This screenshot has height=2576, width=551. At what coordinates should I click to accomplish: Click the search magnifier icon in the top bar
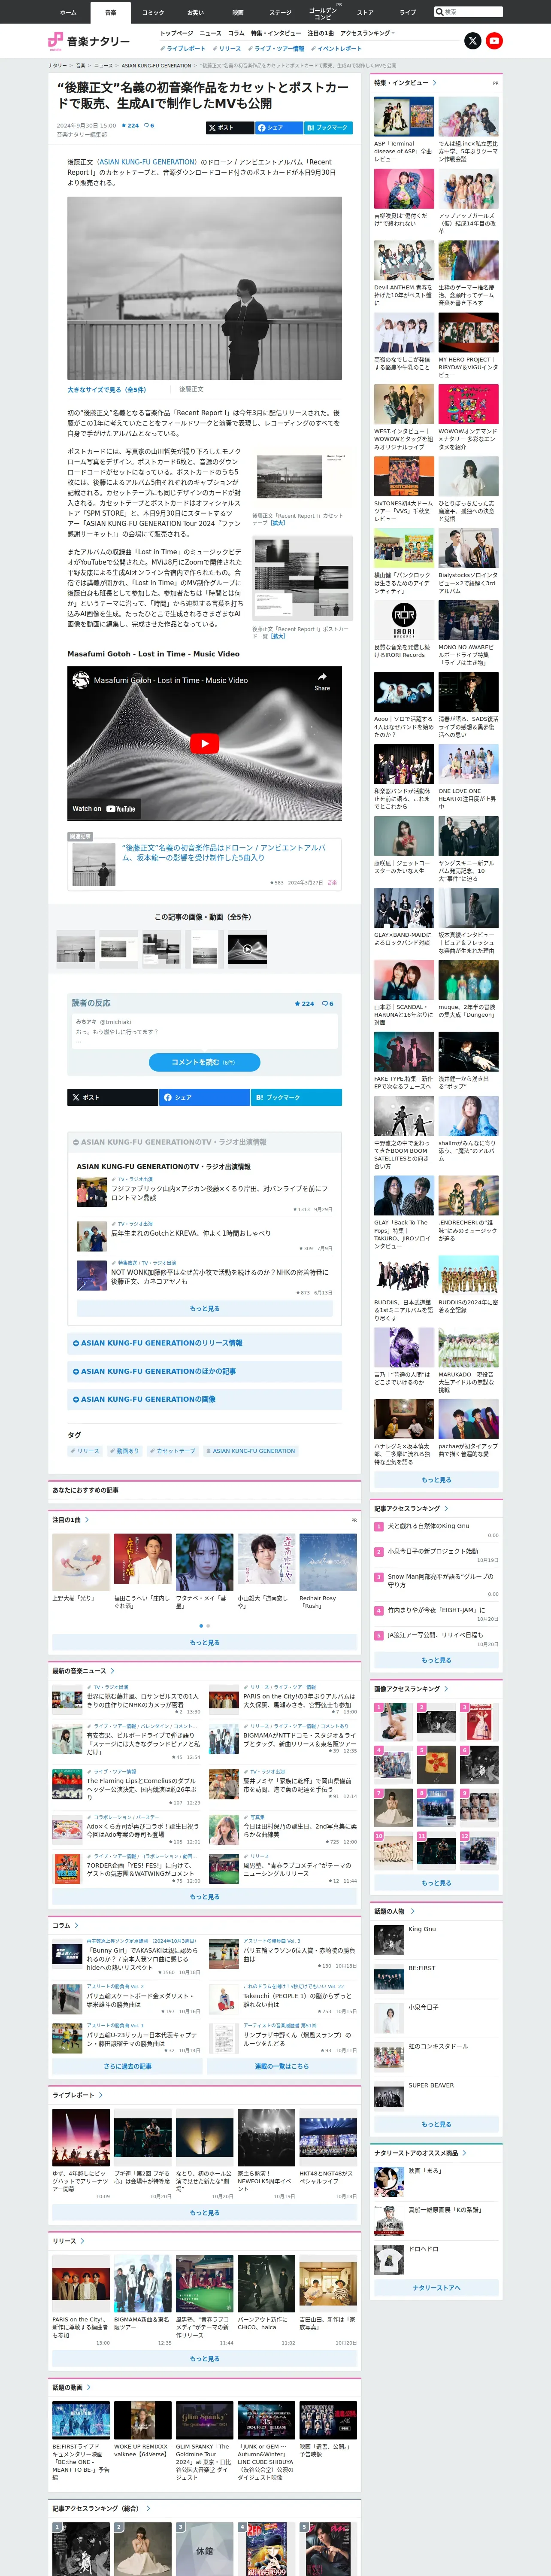(440, 12)
